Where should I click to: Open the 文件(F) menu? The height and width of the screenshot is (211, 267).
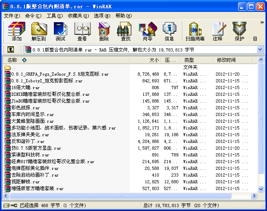pos(12,16)
